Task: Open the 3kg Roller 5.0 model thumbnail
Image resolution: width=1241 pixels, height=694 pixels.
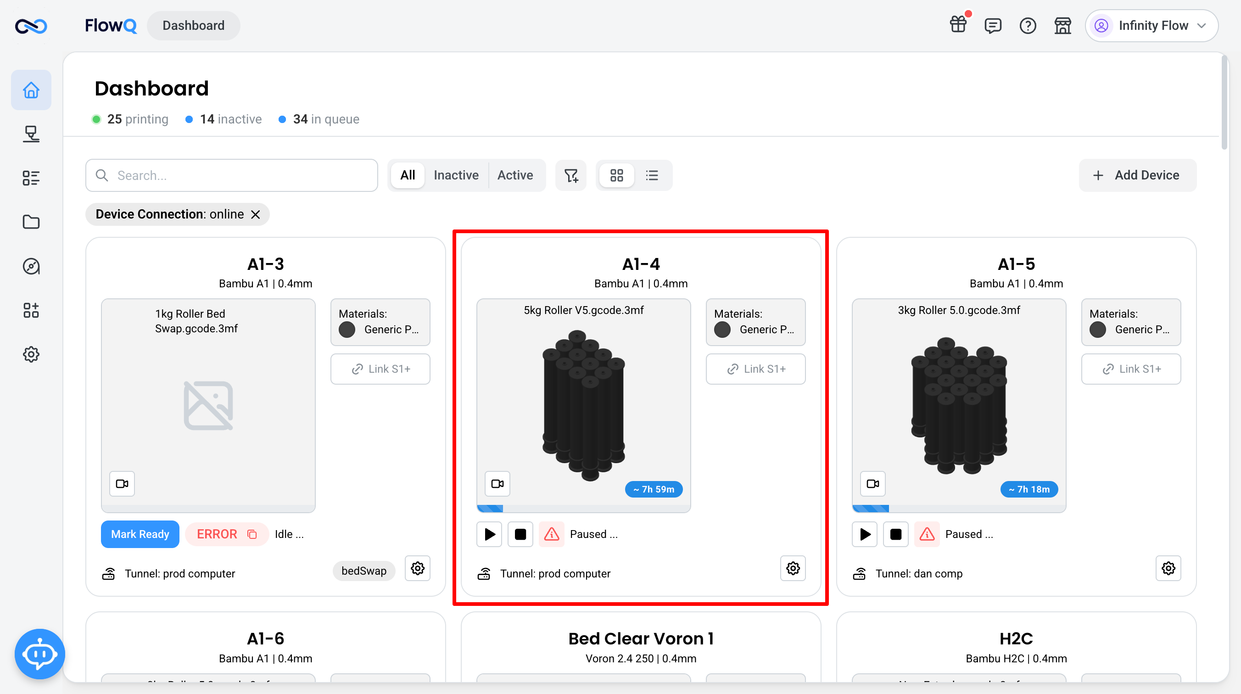Action: pyautogui.click(x=959, y=406)
